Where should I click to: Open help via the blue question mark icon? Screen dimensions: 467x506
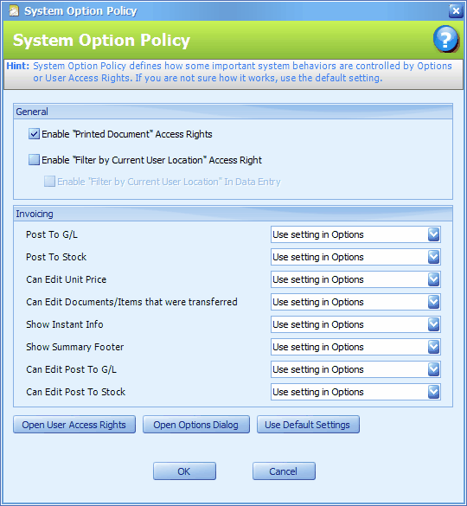(x=445, y=40)
